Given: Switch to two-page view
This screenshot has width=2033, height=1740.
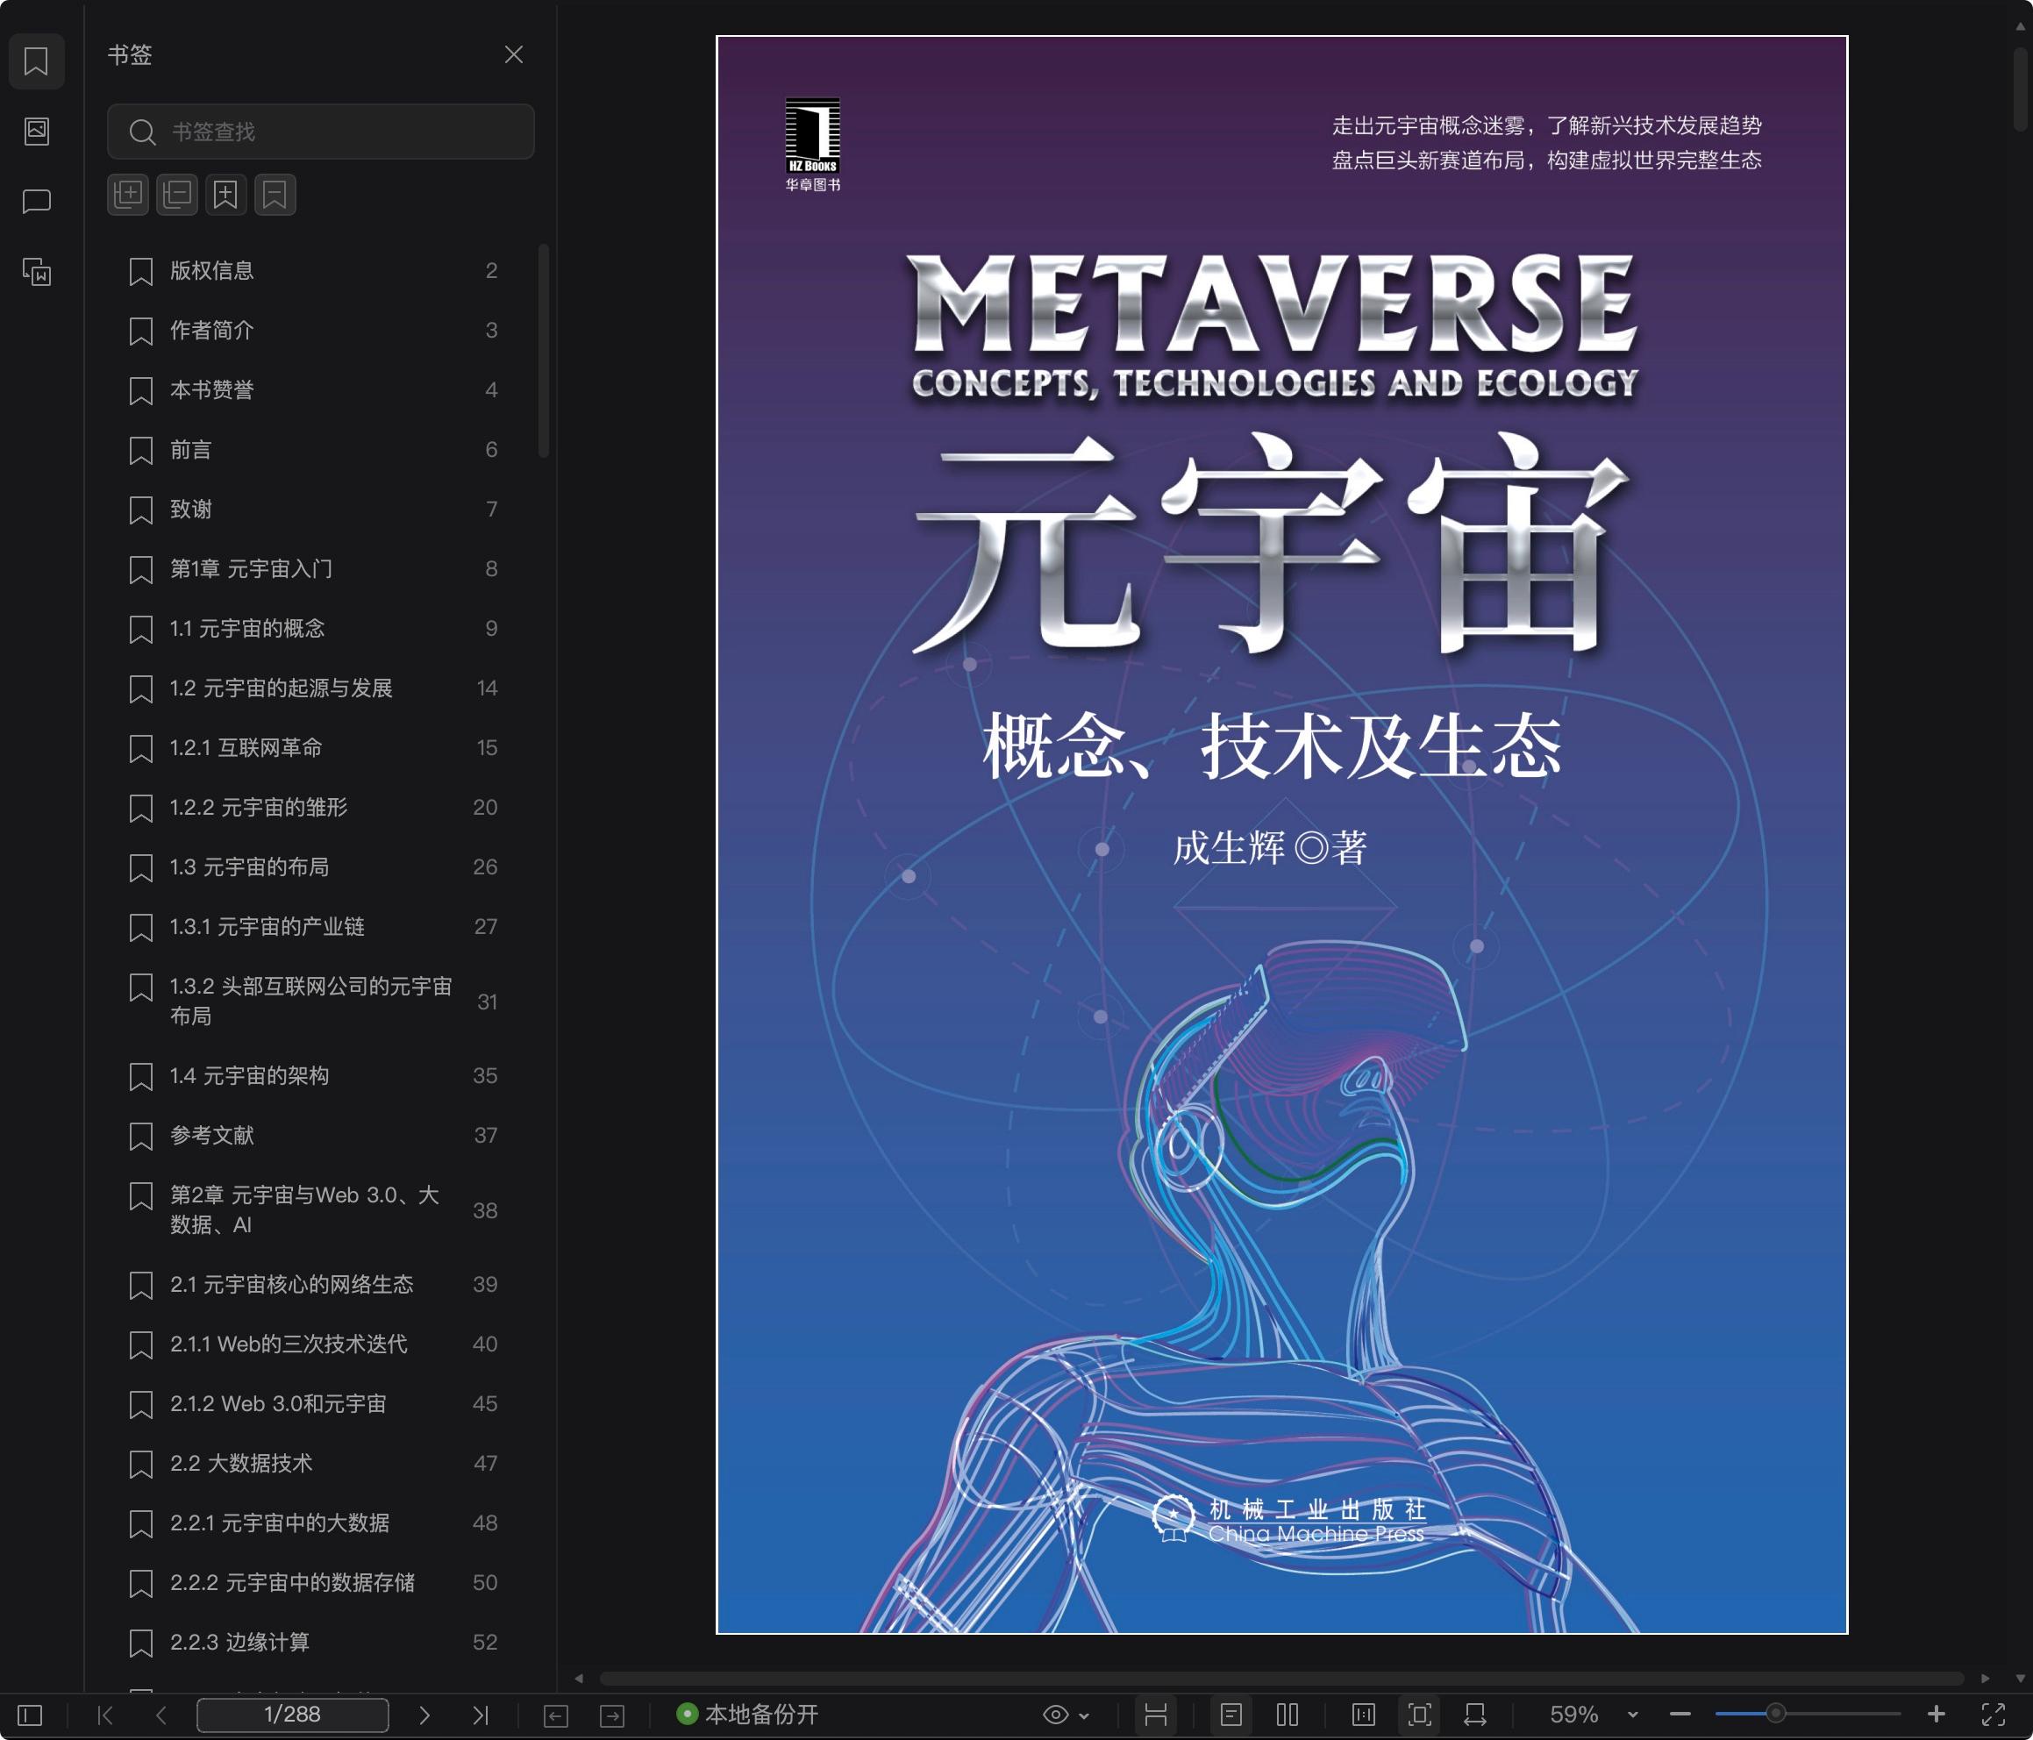Looking at the screenshot, I should 1288,1715.
